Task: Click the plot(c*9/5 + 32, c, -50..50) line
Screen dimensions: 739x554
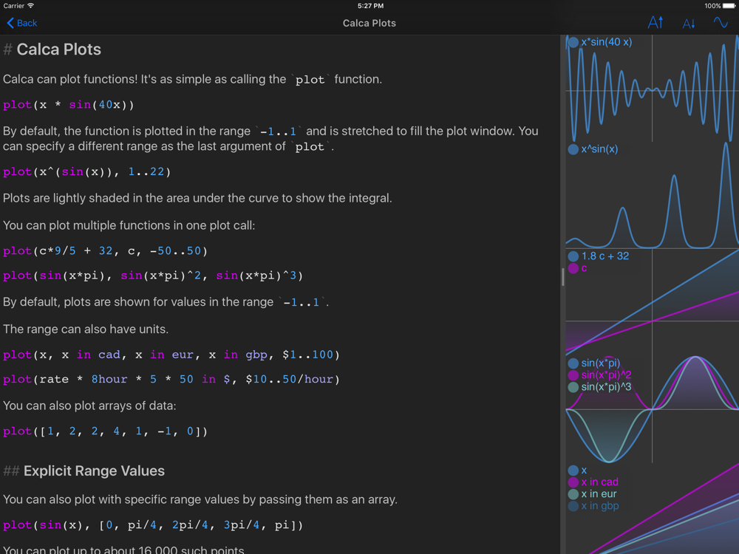Action: tap(105, 251)
